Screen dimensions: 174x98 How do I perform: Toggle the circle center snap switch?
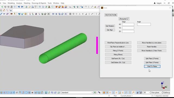pos(76,14)
